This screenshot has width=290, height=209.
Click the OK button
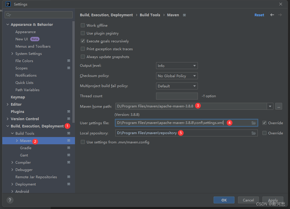224,200
